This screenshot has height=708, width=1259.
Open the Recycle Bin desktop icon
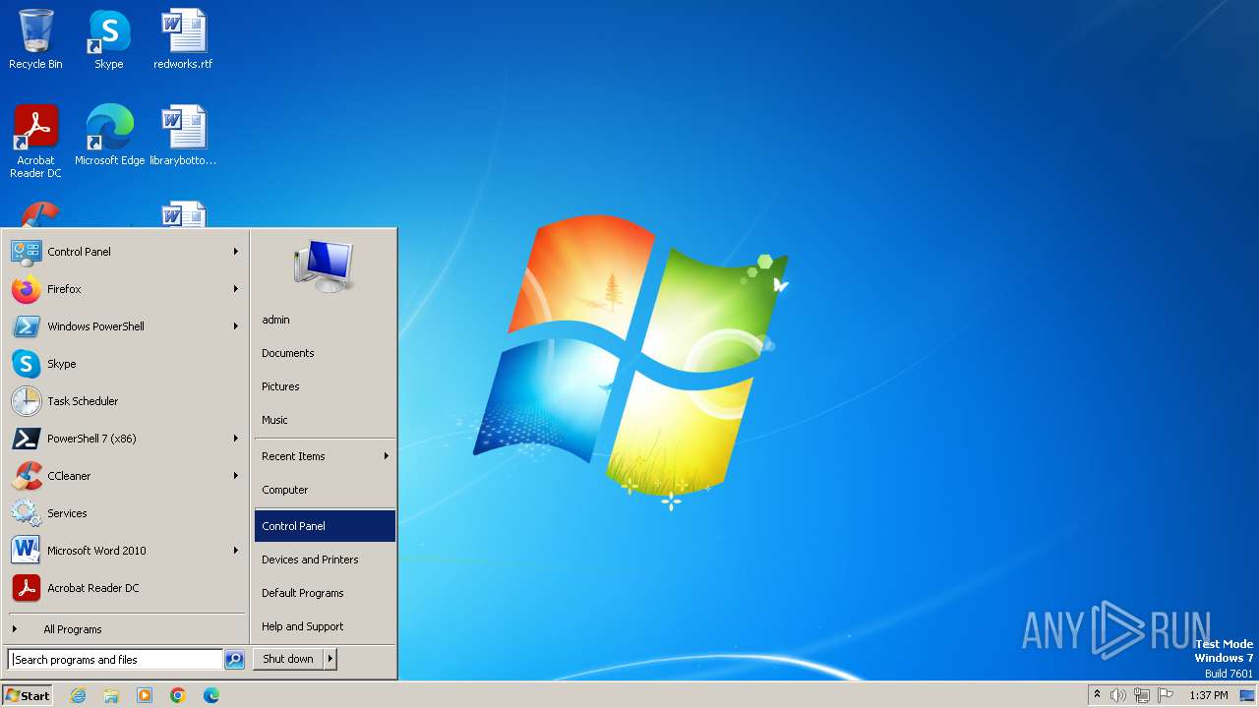coord(35,39)
